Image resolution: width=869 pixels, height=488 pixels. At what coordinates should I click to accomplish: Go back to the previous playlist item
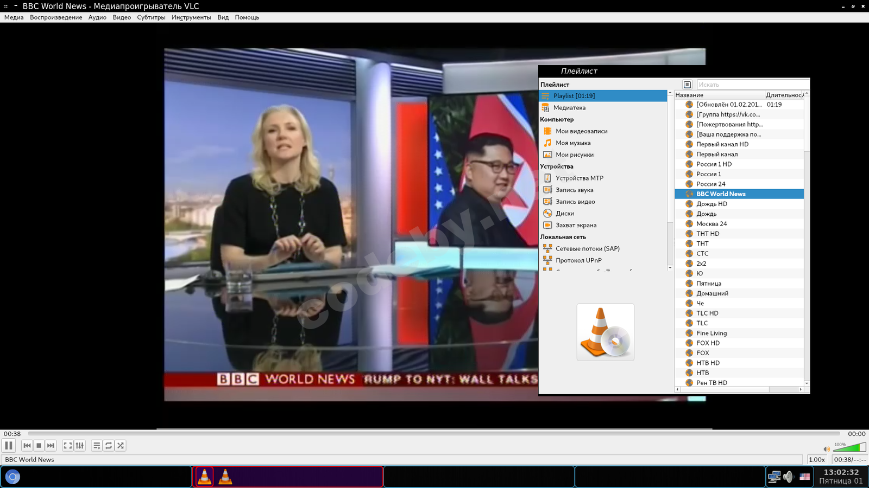27,446
